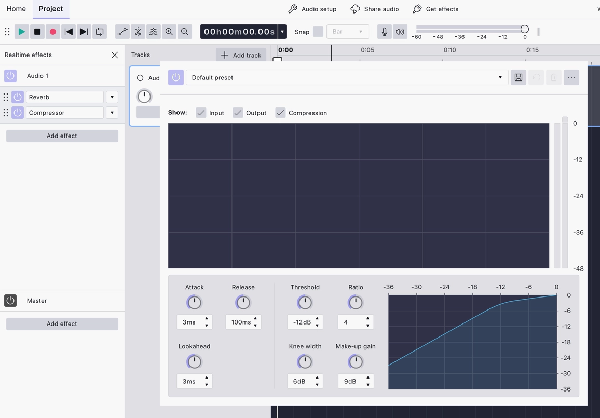Viewport: 600px width, 418px height.
Task: Click the Reverb effect drag handle
Action: point(6,97)
